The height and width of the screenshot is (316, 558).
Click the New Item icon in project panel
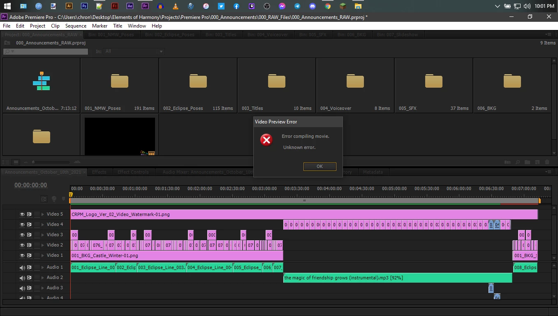coord(537,162)
